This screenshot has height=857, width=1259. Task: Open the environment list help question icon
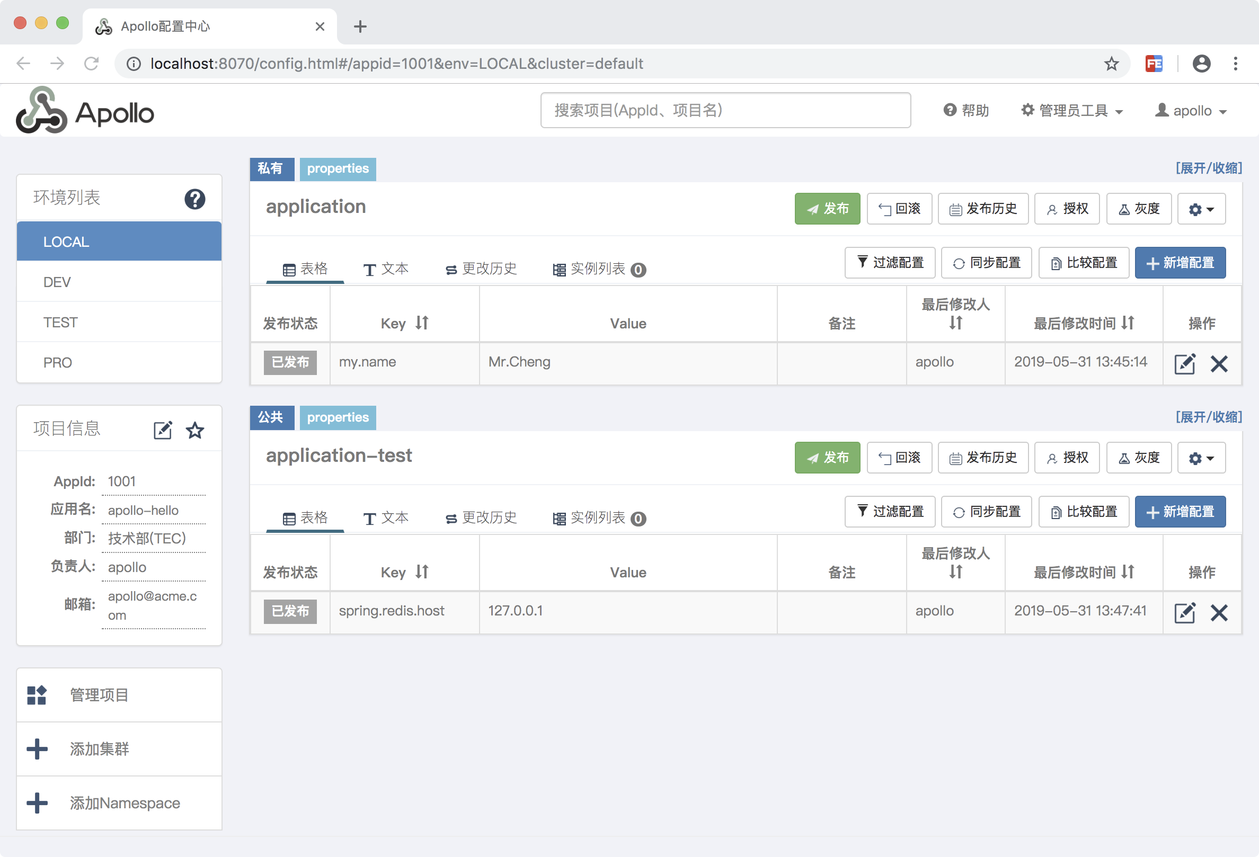click(x=194, y=199)
